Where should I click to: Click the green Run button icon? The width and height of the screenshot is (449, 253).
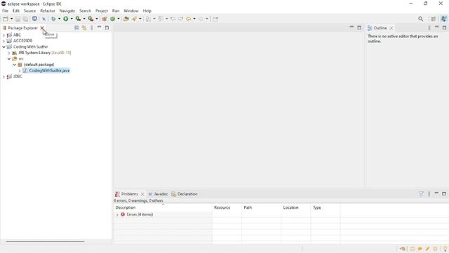point(65,19)
